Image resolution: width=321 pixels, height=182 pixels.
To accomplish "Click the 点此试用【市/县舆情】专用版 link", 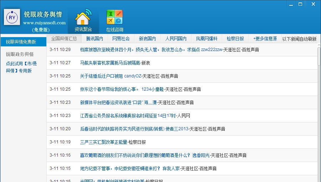I will [21, 67].
